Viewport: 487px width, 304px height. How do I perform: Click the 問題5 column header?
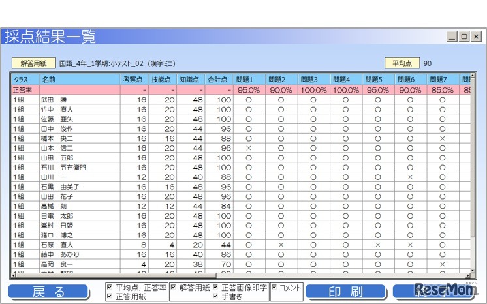pyautogui.click(x=379, y=80)
